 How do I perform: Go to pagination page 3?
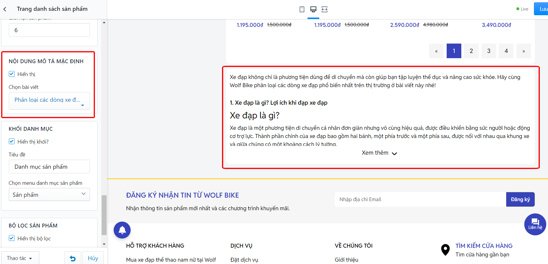pos(489,51)
